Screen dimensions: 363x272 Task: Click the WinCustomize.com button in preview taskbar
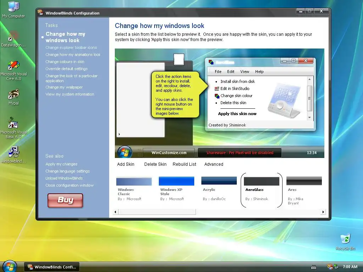(x=169, y=153)
